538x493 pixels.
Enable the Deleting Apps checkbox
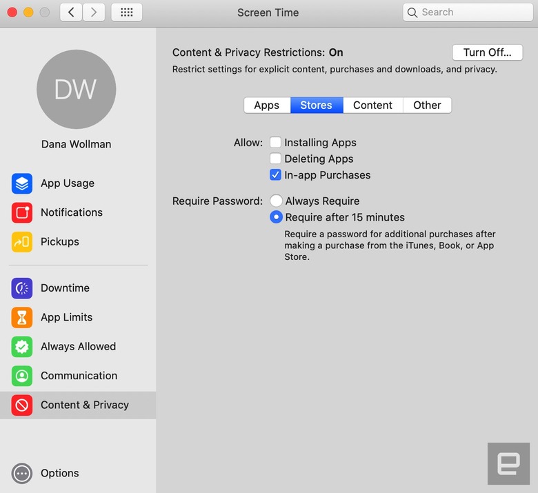275,159
